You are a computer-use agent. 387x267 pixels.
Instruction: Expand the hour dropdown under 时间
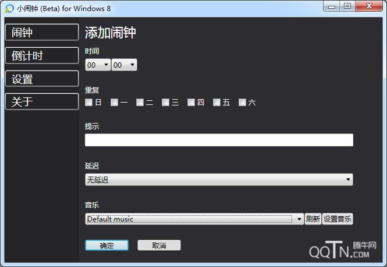pyautogui.click(x=98, y=65)
